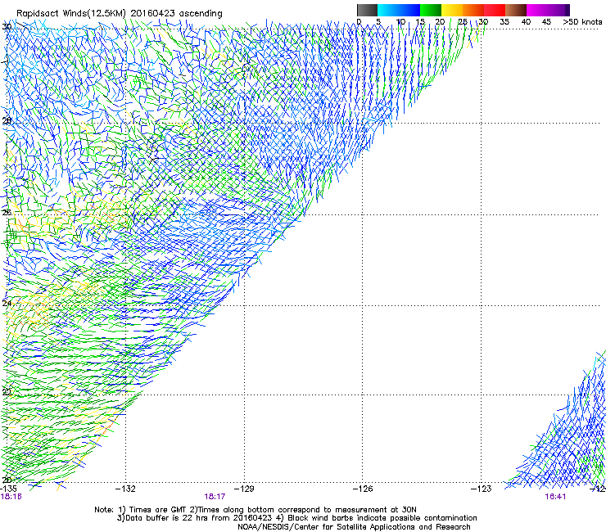Click the purple time label '18:17'
The image size is (606, 532).
click(215, 497)
